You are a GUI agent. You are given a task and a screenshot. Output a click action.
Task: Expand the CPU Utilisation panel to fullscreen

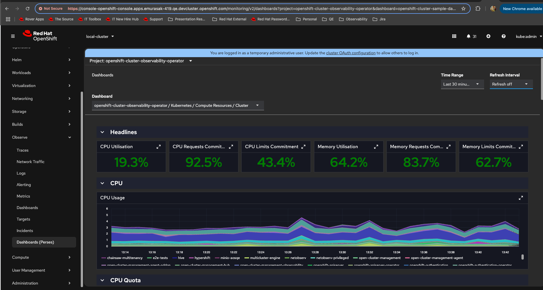pos(159,147)
